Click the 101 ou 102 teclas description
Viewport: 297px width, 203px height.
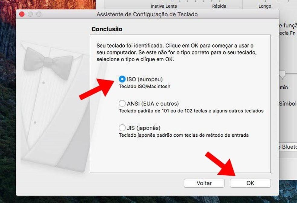pos(191,111)
